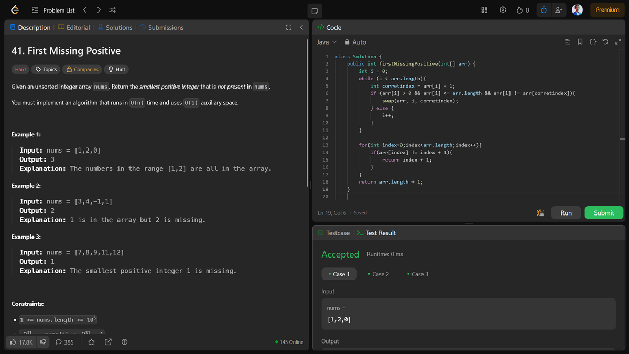Go to next problem arrow

[x=99, y=10]
